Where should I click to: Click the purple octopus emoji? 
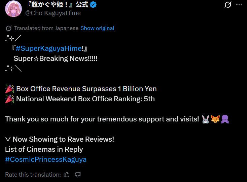(x=225, y=119)
